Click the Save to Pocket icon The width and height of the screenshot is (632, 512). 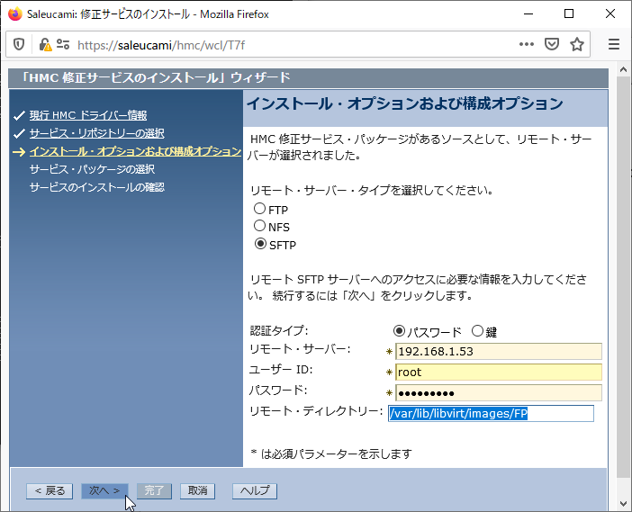click(x=552, y=44)
